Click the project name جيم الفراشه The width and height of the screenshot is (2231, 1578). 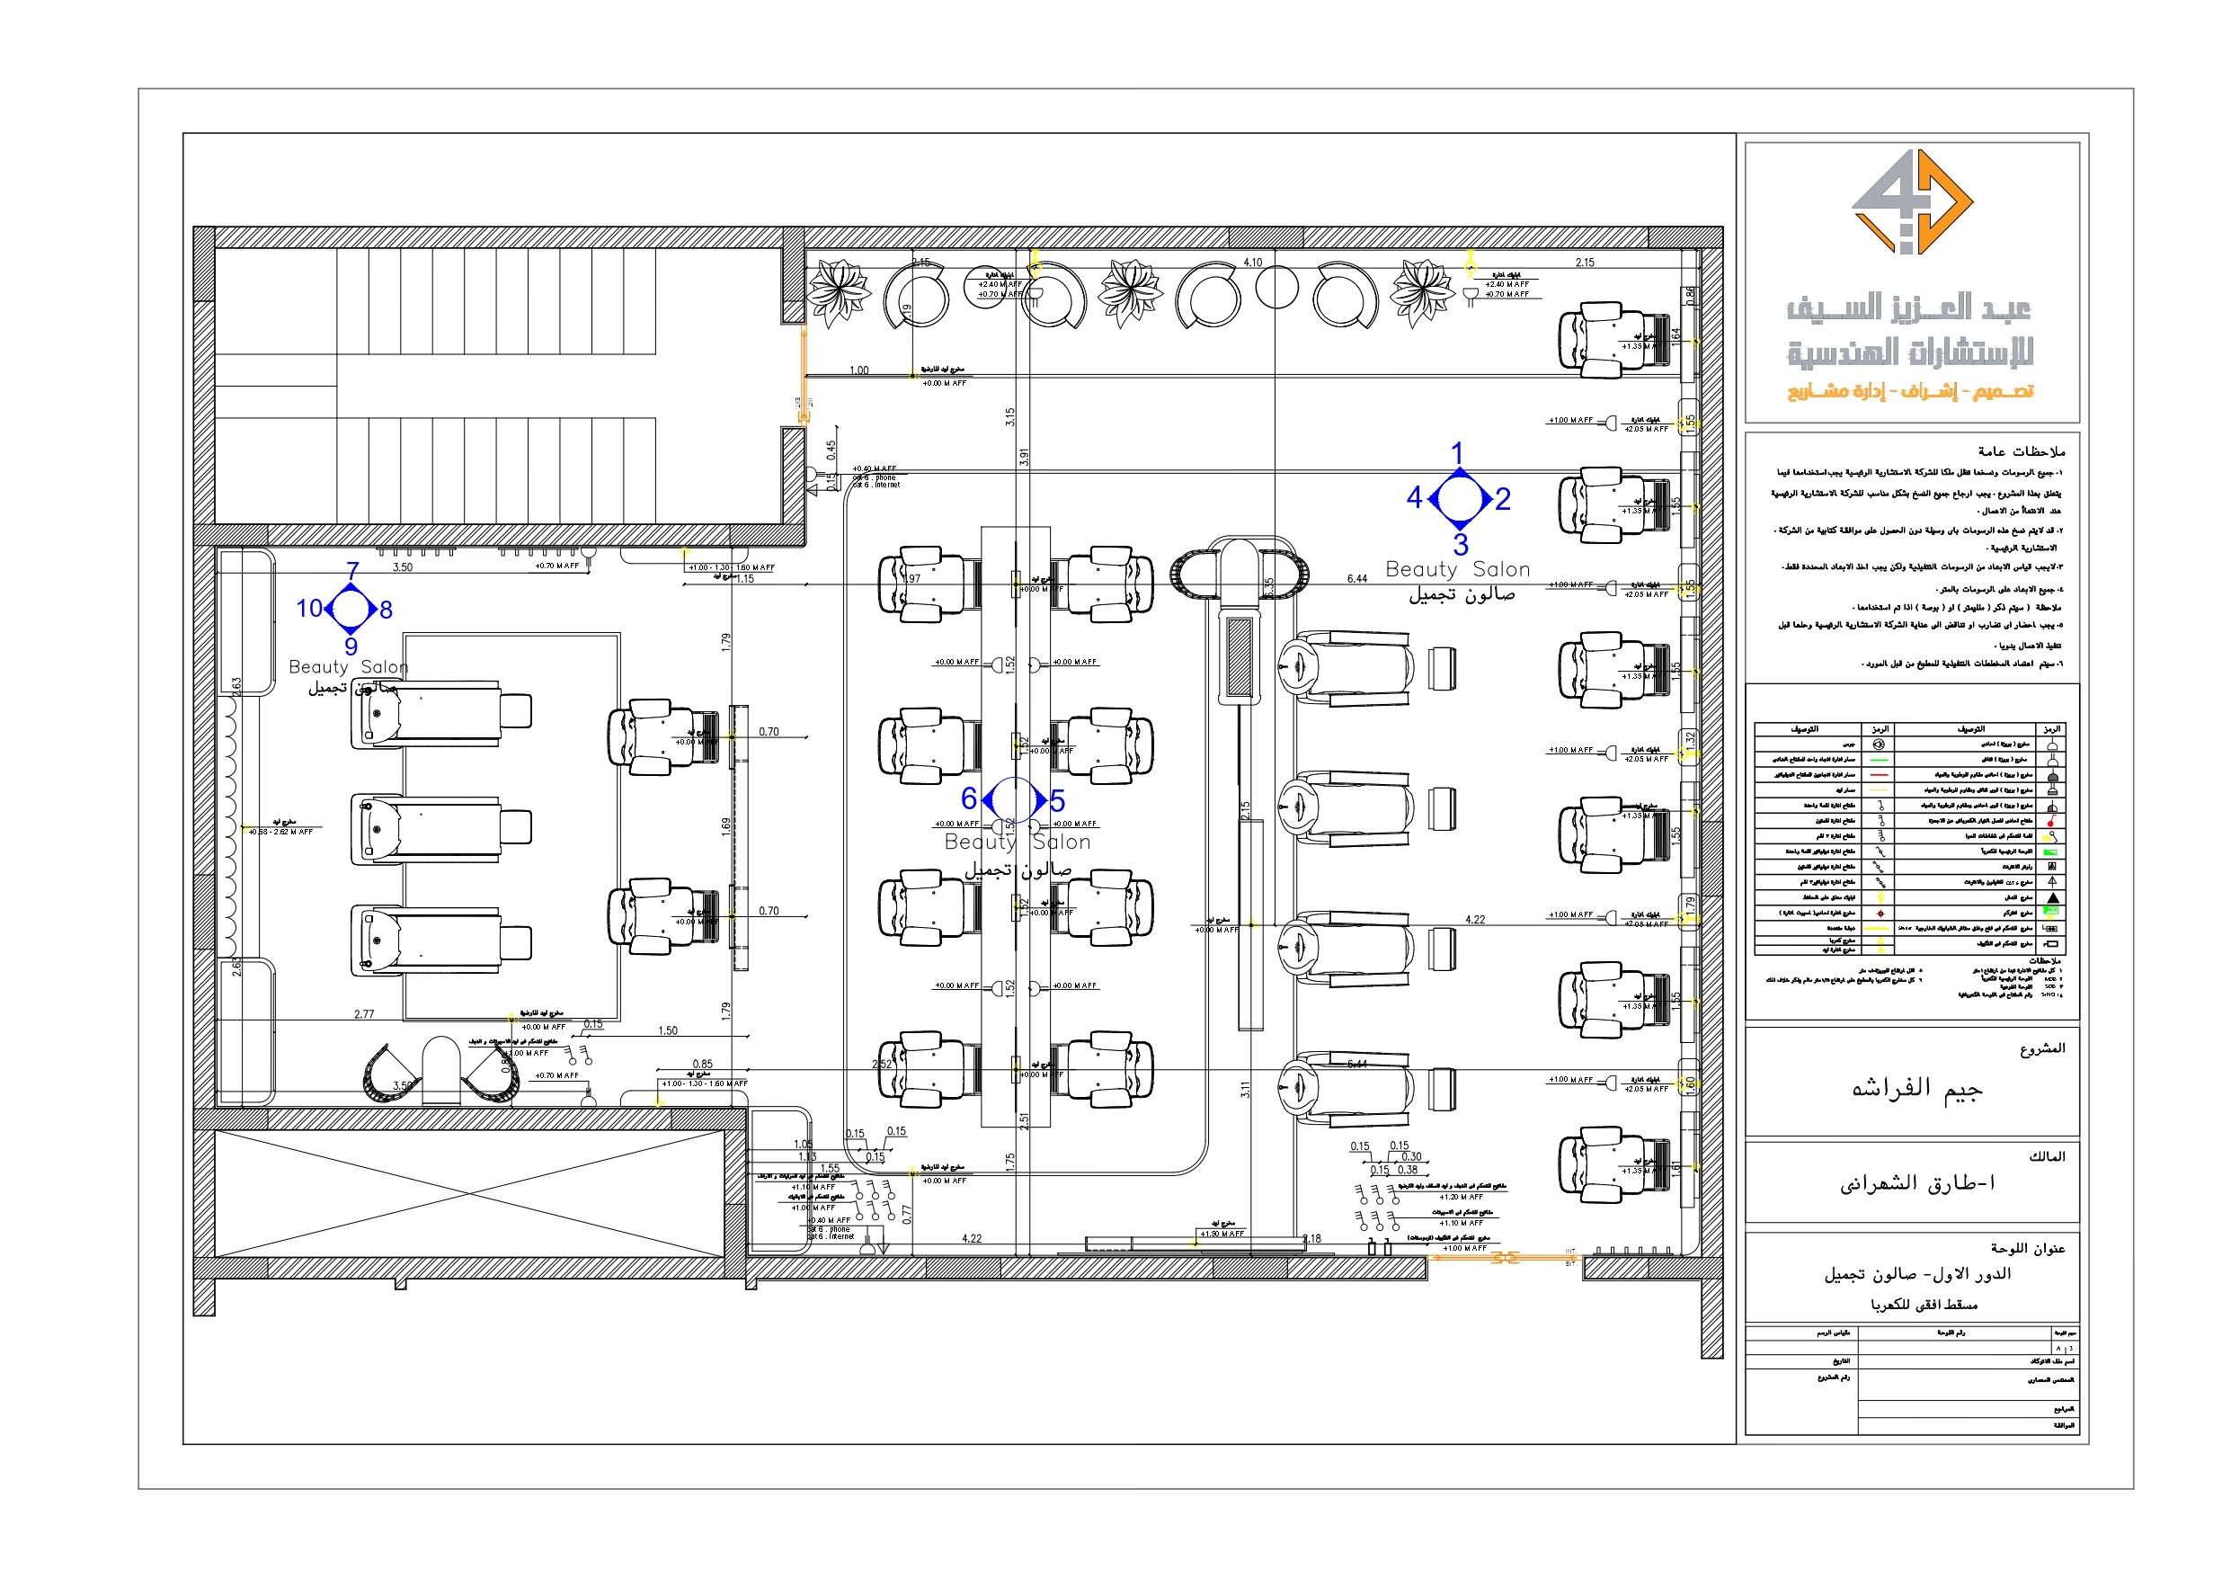(1917, 1088)
